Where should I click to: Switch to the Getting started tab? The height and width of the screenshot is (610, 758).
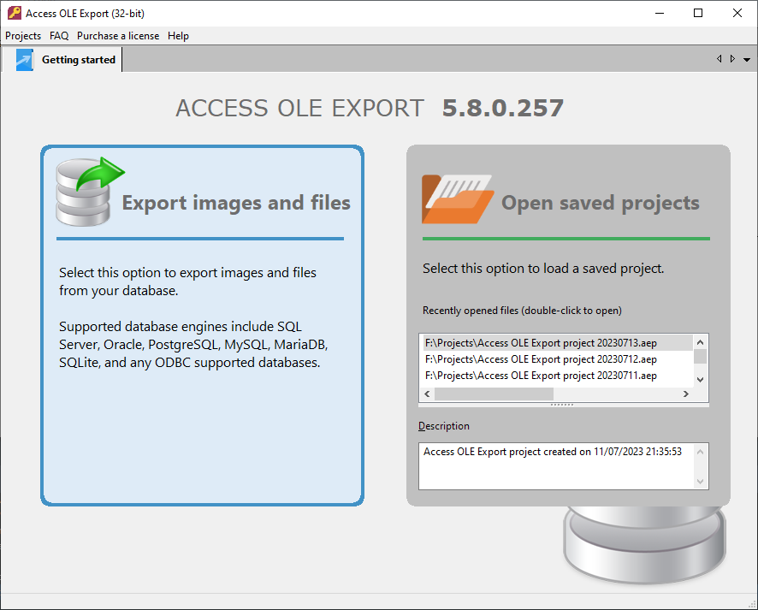point(78,60)
